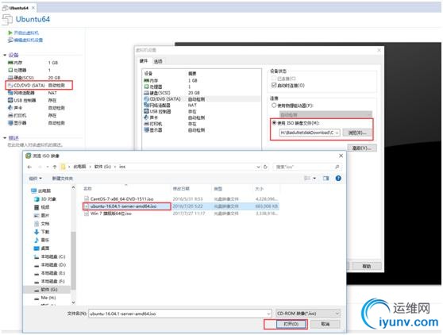Select hard disk (SCSI) row in settings dialog

(x=202, y=93)
